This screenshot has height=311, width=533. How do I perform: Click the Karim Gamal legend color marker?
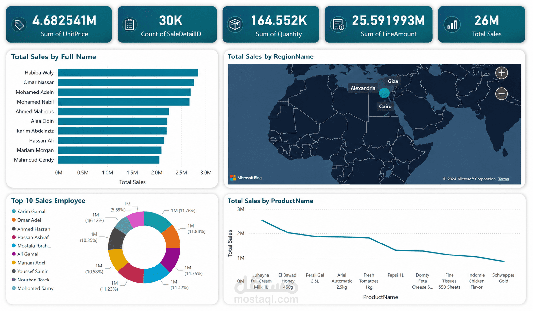click(14, 211)
